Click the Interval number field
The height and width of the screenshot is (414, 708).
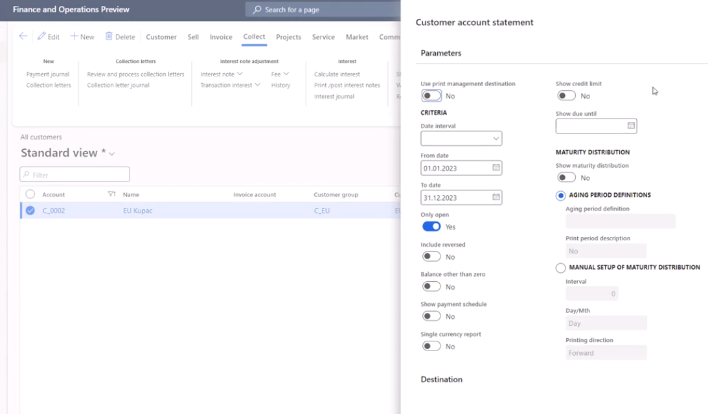591,293
